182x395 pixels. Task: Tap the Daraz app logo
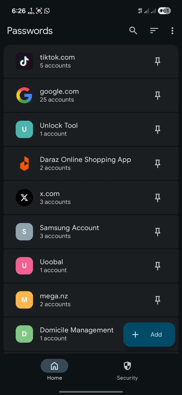(x=24, y=164)
